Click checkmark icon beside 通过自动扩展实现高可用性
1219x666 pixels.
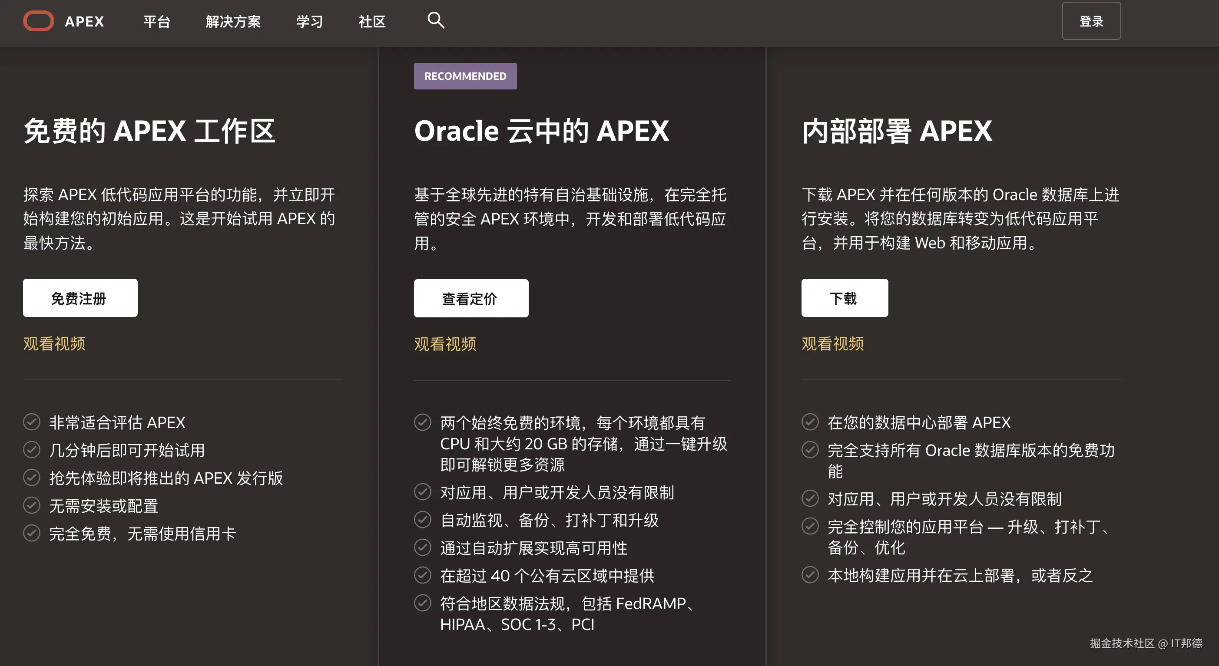[x=422, y=548]
